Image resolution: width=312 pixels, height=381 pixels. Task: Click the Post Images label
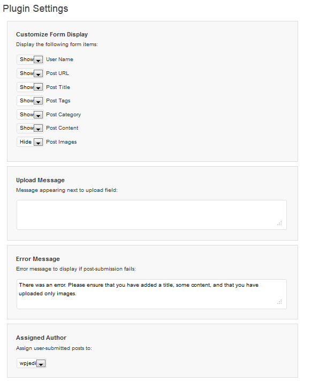coord(62,142)
